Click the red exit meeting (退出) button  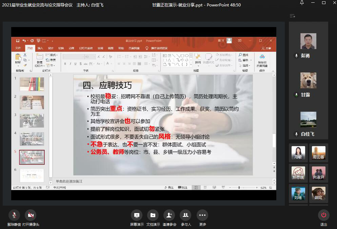(x=323, y=215)
